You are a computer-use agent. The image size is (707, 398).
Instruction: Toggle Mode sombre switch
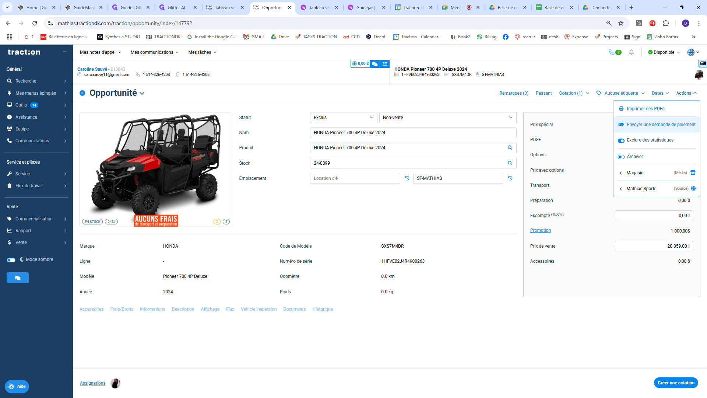pos(11,260)
